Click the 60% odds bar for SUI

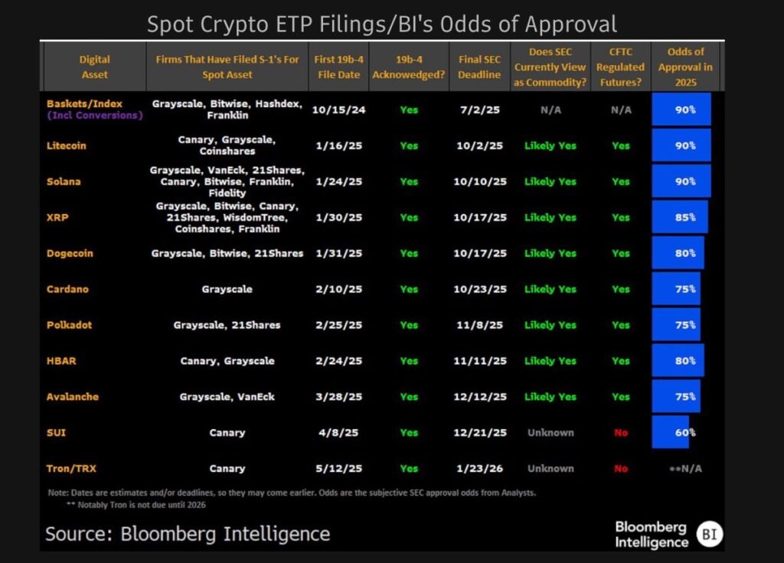pyautogui.click(x=671, y=432)
